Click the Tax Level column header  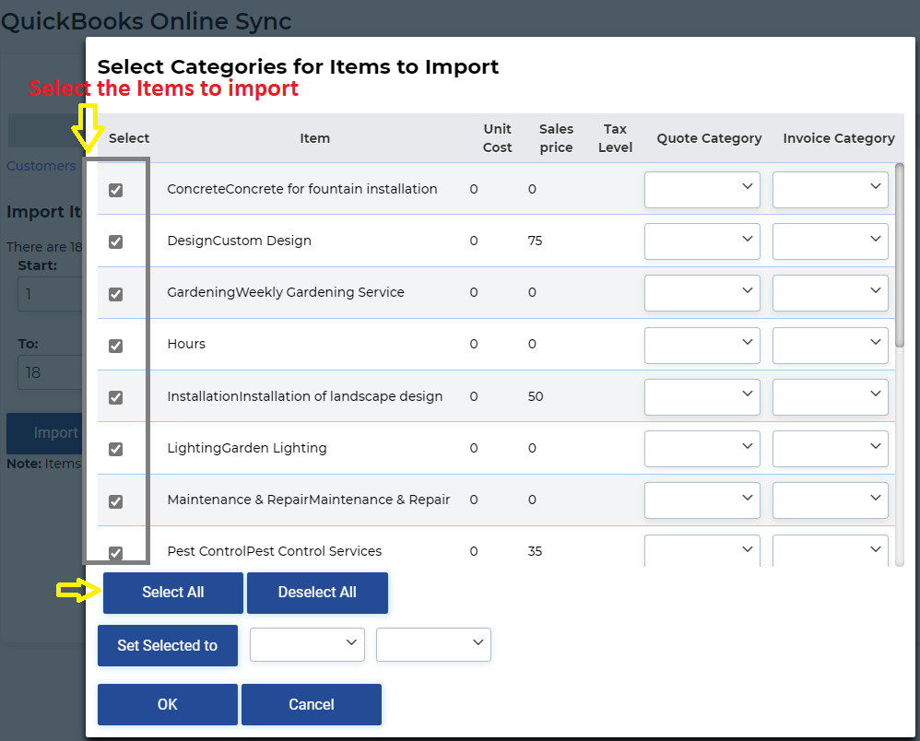pyautogui.click(x=616, y=138)
